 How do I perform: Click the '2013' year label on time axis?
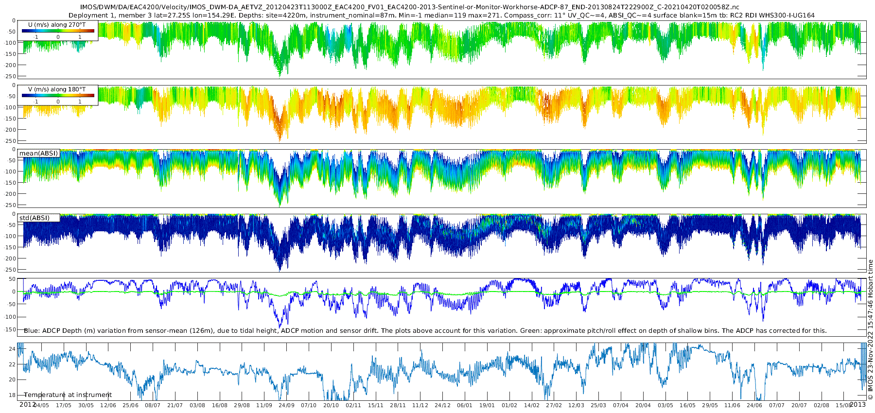point(857,404)
